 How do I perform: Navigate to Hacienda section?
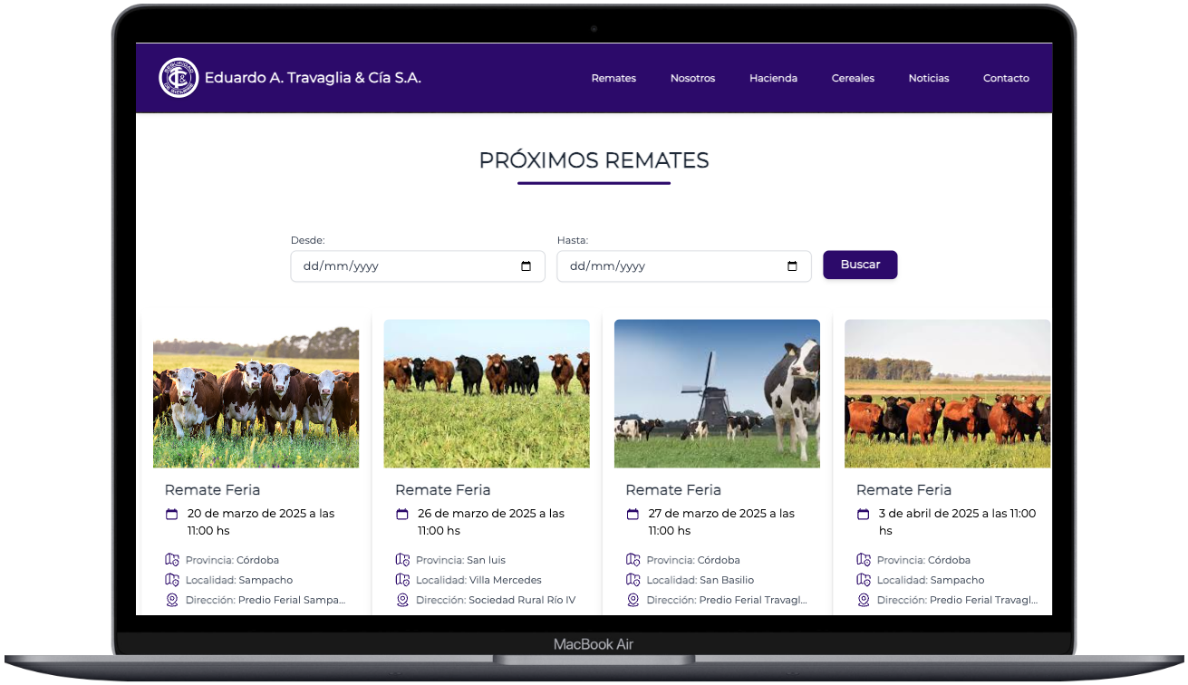click(773, 79)
